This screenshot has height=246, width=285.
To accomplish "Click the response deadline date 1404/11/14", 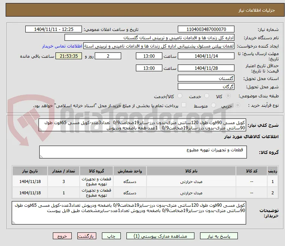I will pos(206,56).
